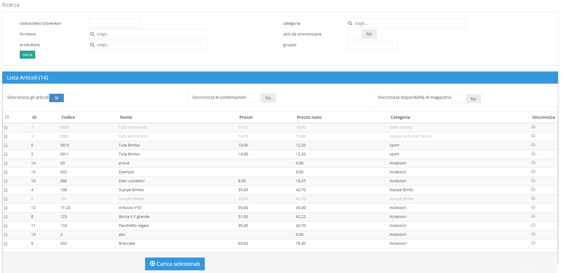Select the Scarpe Bimbo name cell

131,190
